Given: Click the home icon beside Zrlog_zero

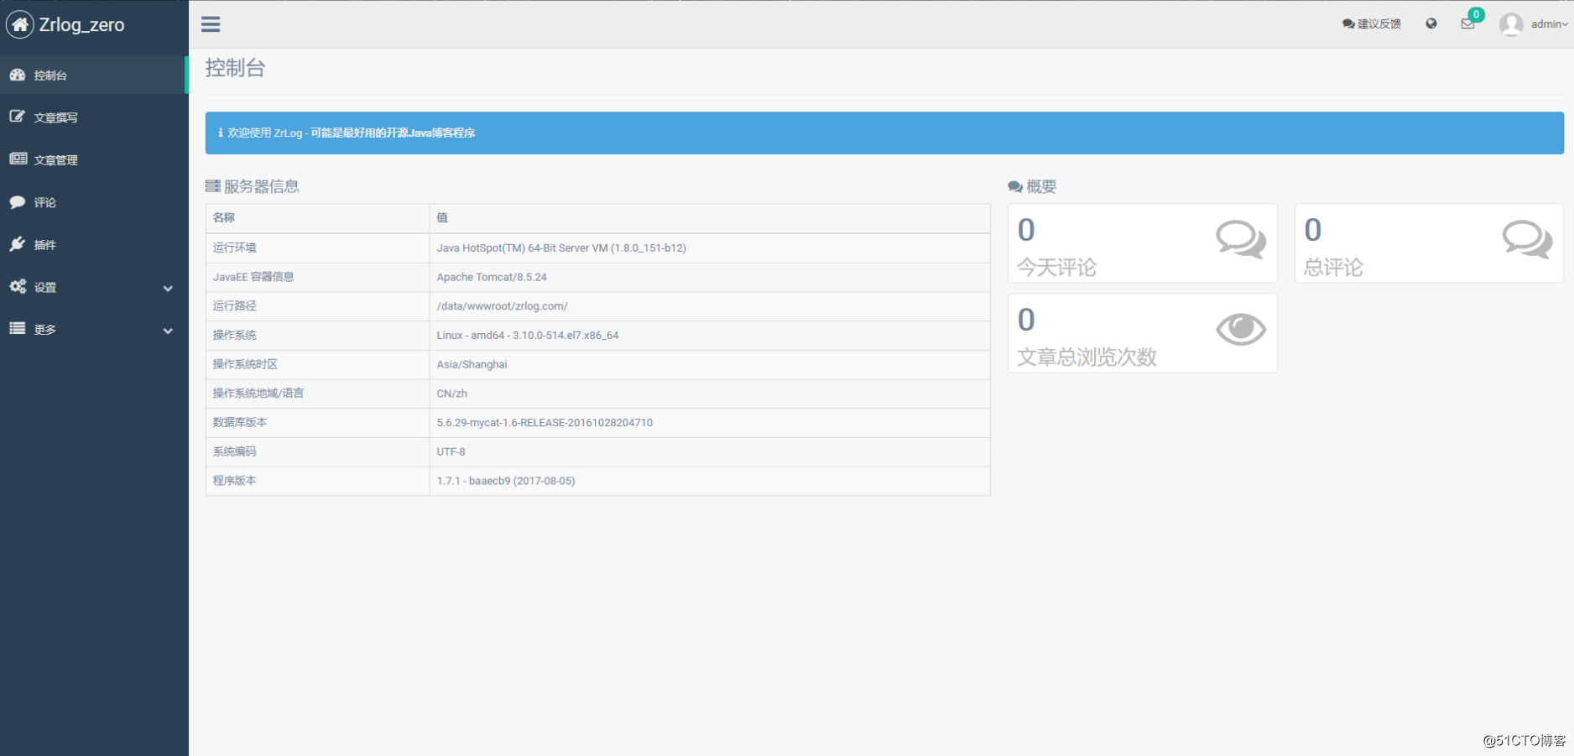Looking at the screenshot, I should [x=20, y=25].
